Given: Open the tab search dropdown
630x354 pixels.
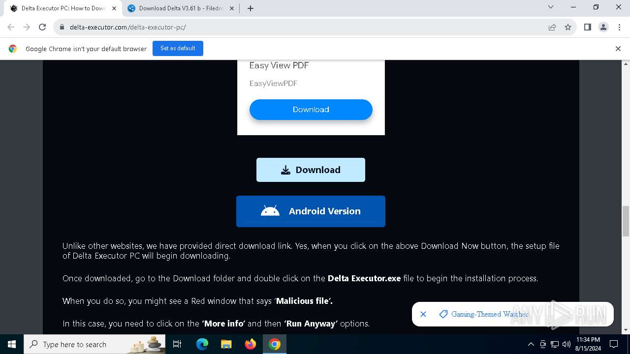Looking at the screenshot, I should pyautogui.click(x=551, y=7).
